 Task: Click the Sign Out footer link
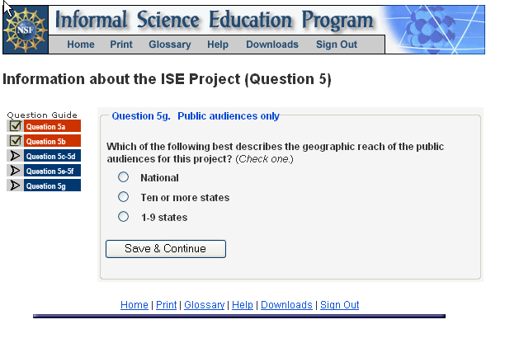point(339,305)
